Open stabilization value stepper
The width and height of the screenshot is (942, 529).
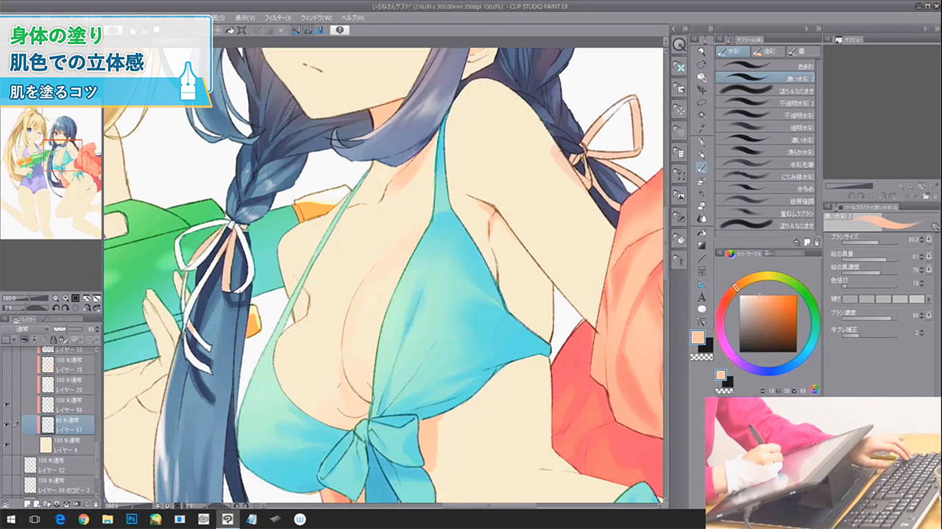tap(920, 333)
